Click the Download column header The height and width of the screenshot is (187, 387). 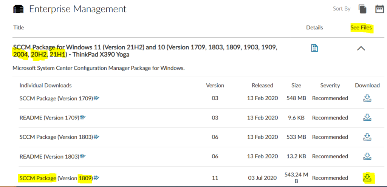[x=367, y=85]
